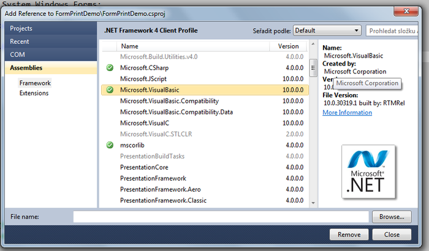This screenshot has width=429, height=251.
Task: Select the PresentationCore assembly
Action: coord(205,167)
